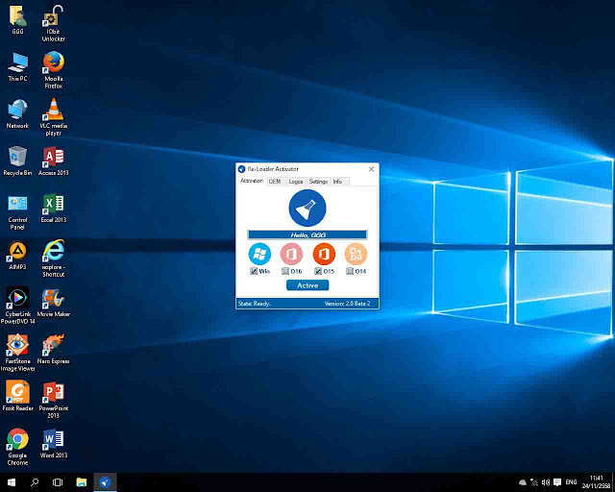The height and width of the screenshot is (492, 615).
Task: Select the Excel 2013 desktop icon
Action: coord(54,208)
